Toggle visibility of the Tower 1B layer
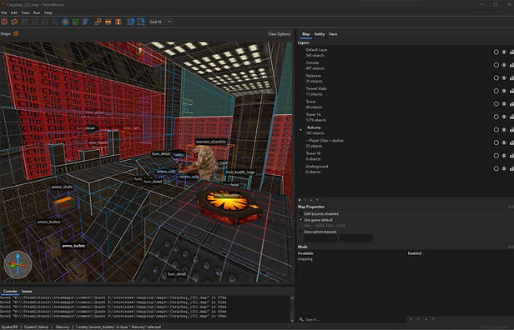Viewport: 514px width, 330px height. coord(504,156)
